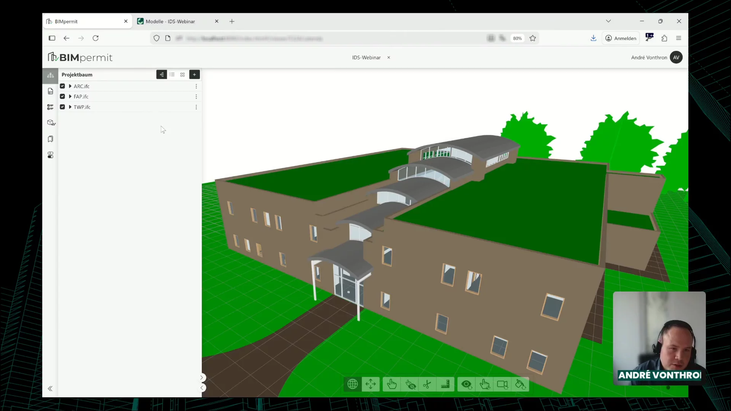Reset camera with video camera icon

coord(502,384)
